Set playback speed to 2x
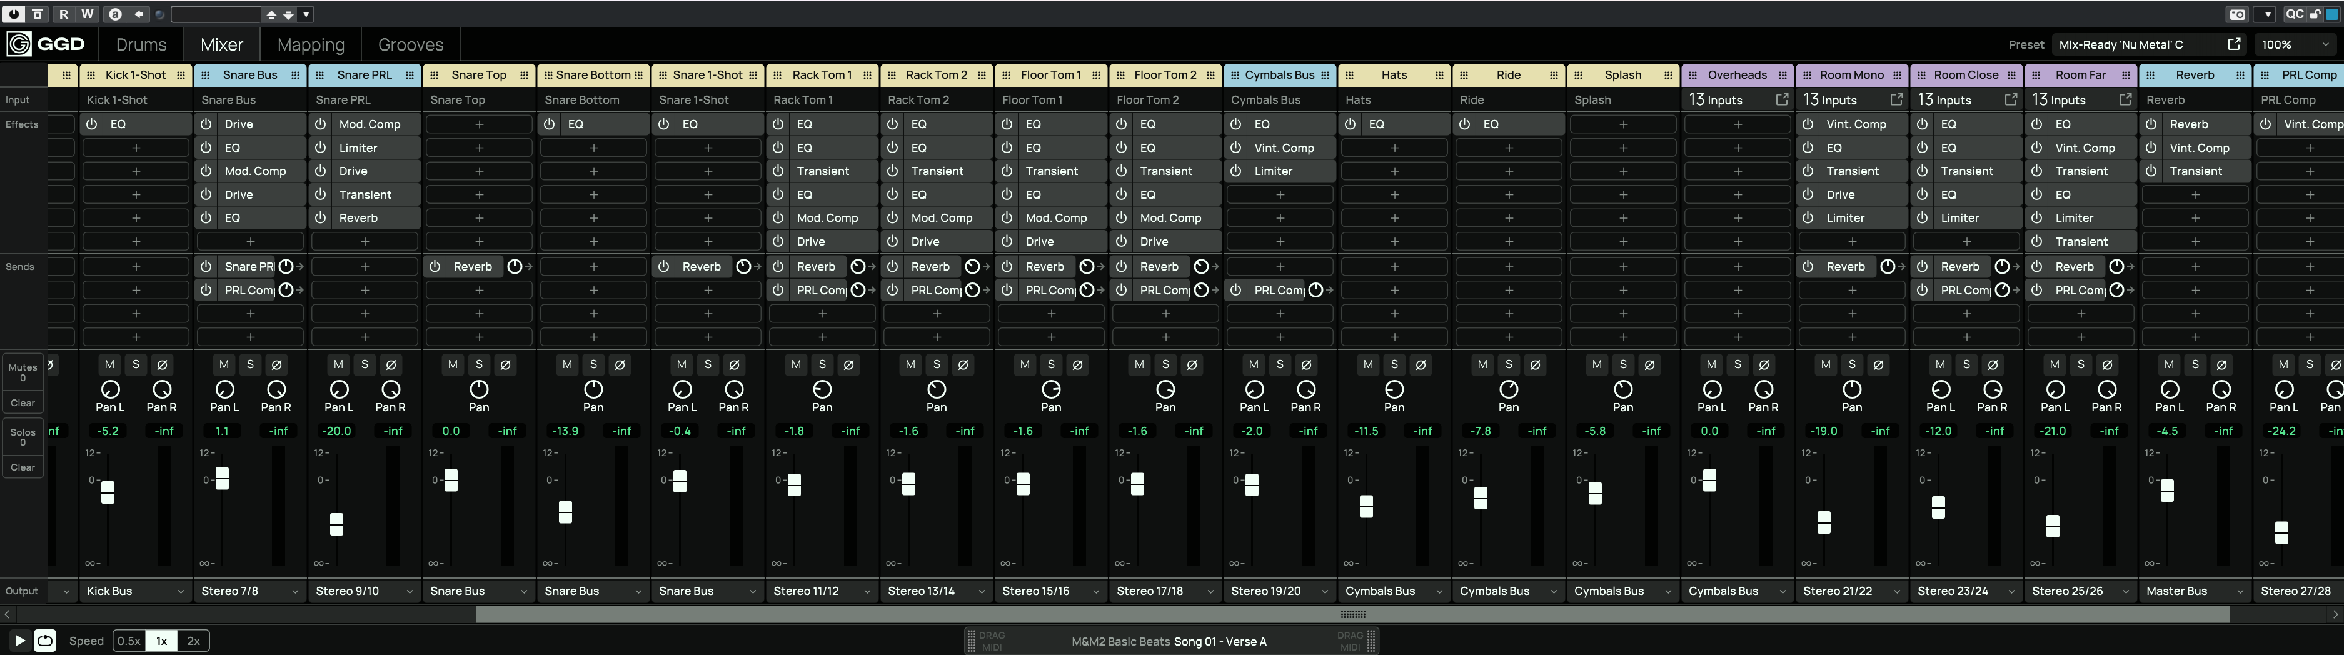The width and height of the screenshot is (2344, 655). (193, 641)
